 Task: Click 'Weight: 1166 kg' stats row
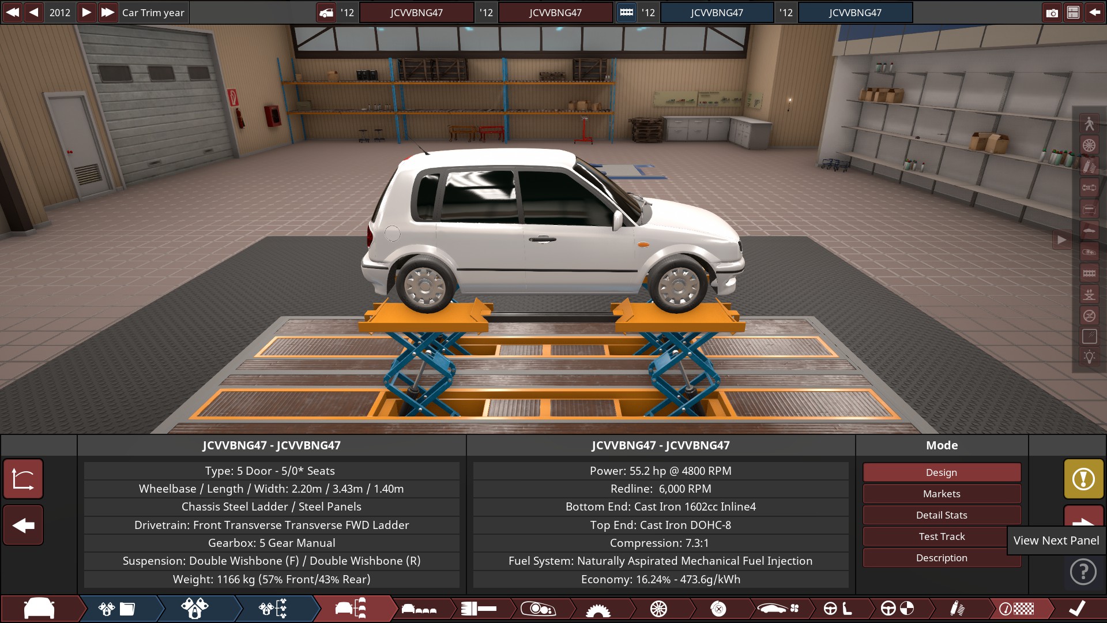(x=272, y=579)
